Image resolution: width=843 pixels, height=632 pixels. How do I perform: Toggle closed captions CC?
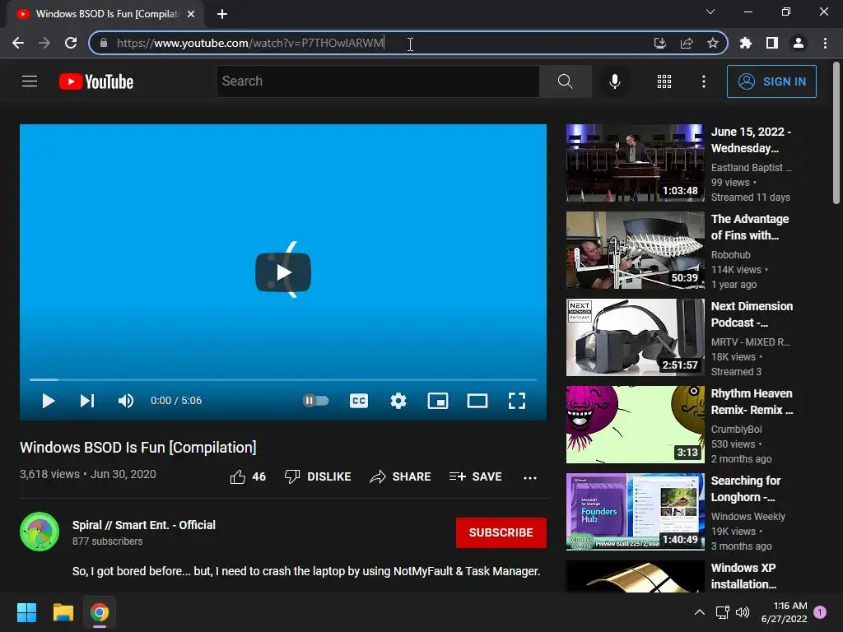pyautogui.click(x=359, y=401)
